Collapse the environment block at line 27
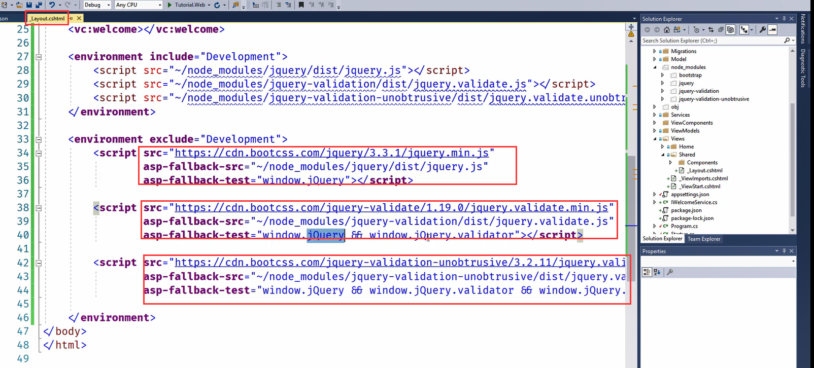This screenshot has width=814, height=368. click(x=39, y=57)
